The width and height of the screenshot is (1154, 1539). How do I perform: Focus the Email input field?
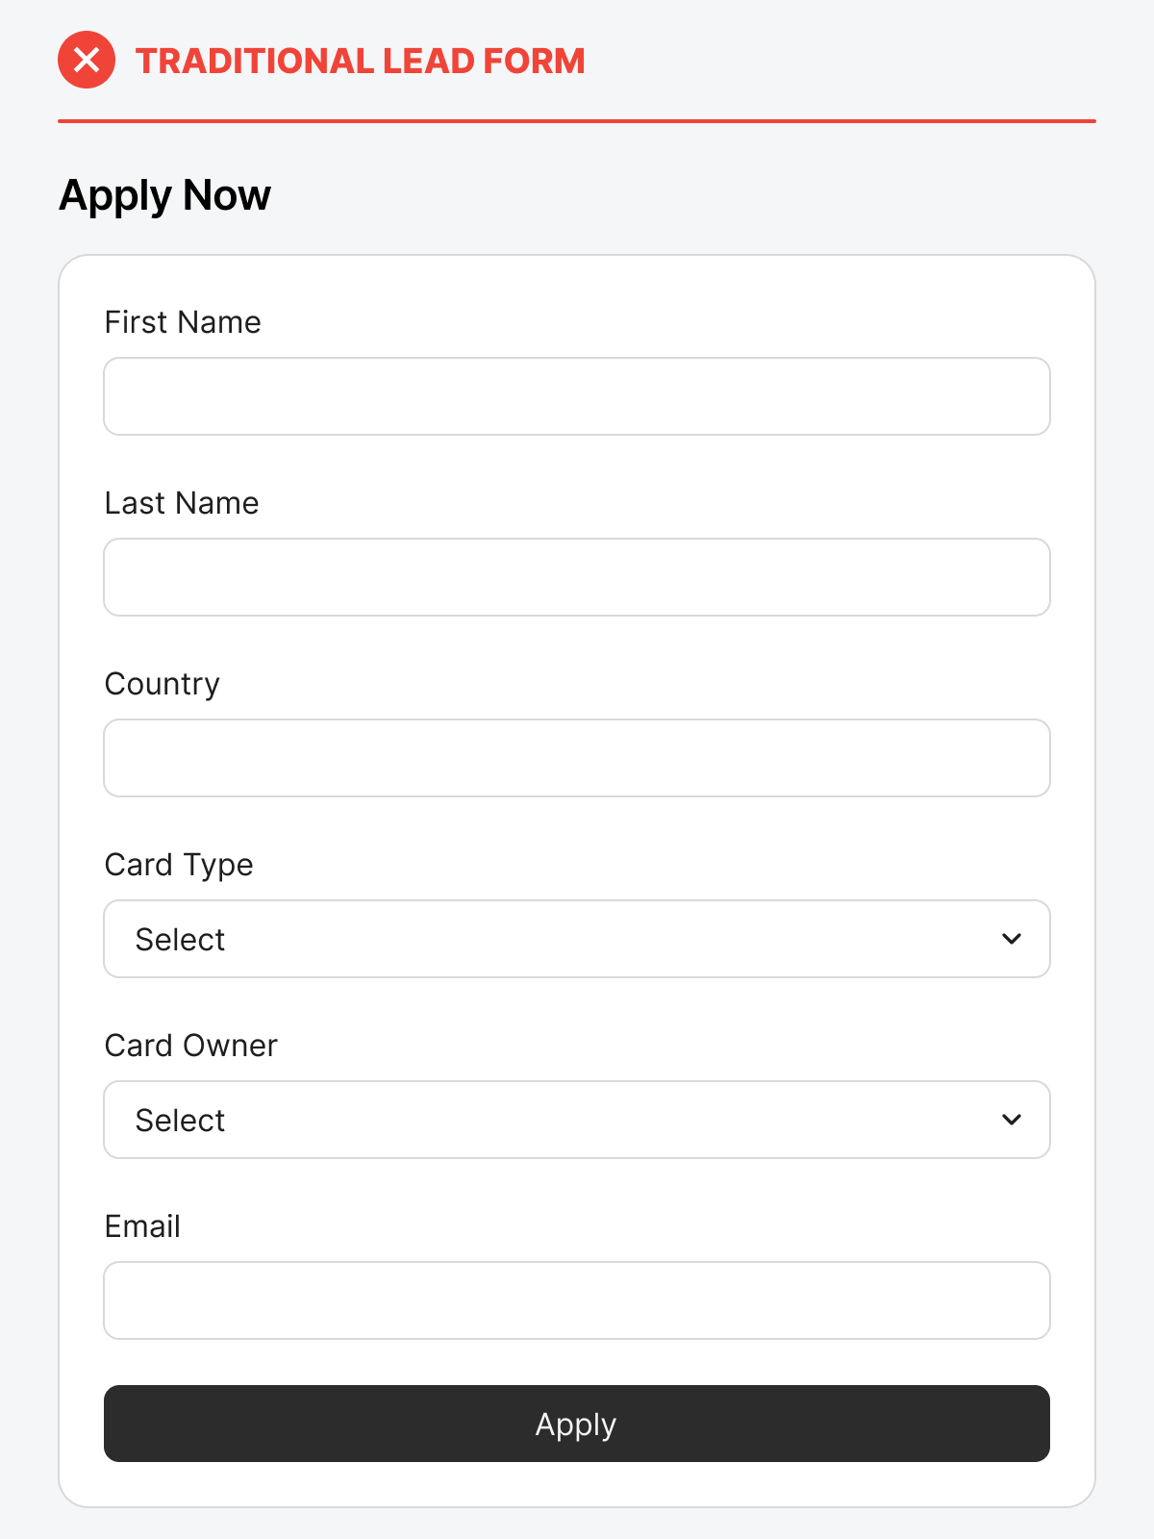577,1300
